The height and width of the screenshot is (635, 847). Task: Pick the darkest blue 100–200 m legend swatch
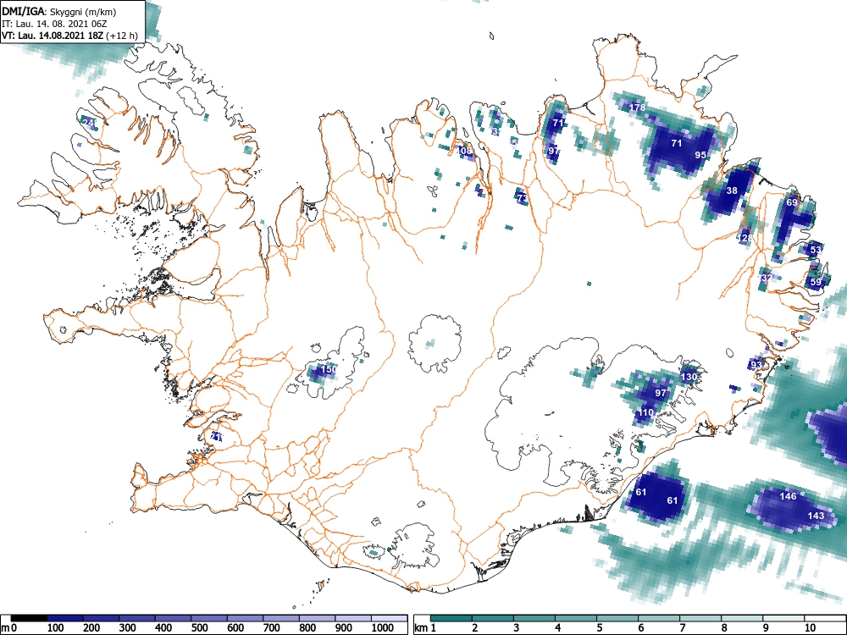pyautogui.click(x=65, y=618)
